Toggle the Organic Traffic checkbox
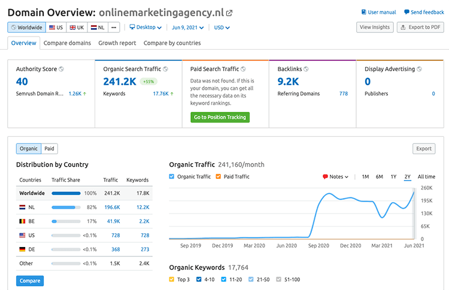The image size is (449, 290). tap(172, 176)
